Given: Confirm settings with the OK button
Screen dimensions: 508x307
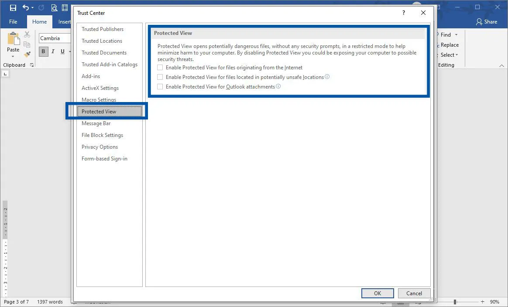Looking at the screenshot, I should click(x=377, y=293).
